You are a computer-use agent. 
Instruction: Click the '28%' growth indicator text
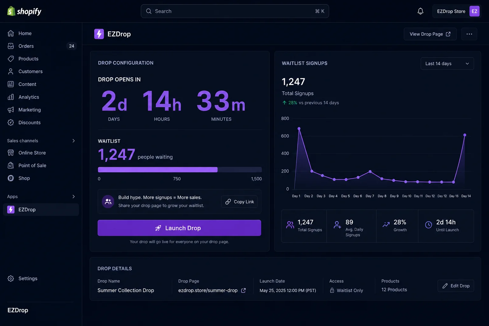click(293, 103)
